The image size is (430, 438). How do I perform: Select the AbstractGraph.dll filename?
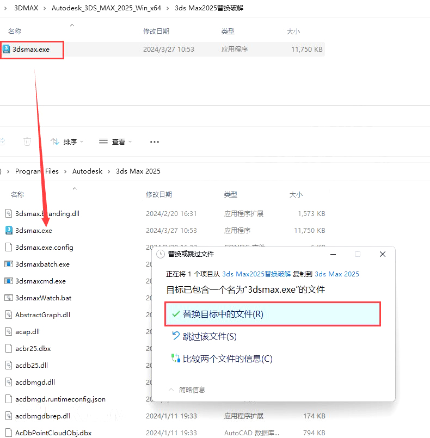42,315
